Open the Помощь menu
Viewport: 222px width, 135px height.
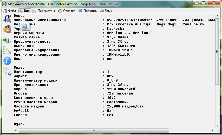87,11
